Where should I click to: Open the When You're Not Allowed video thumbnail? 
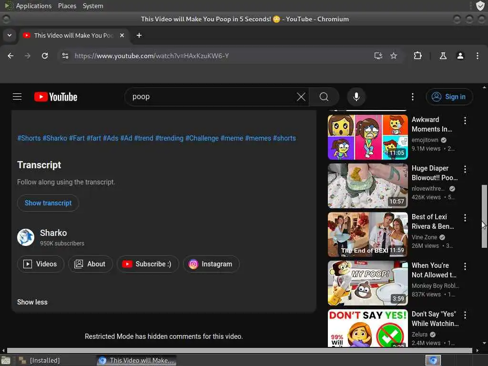[367, 283]
